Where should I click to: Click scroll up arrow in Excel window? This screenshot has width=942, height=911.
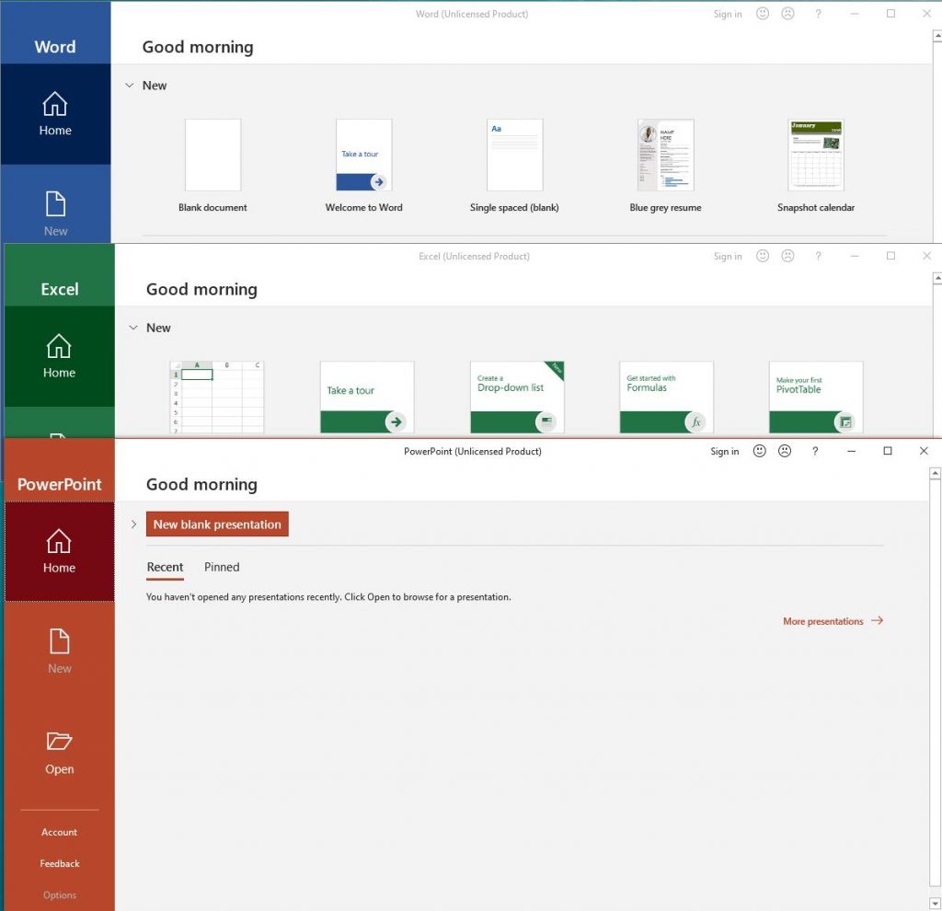(x=937, y=278)
